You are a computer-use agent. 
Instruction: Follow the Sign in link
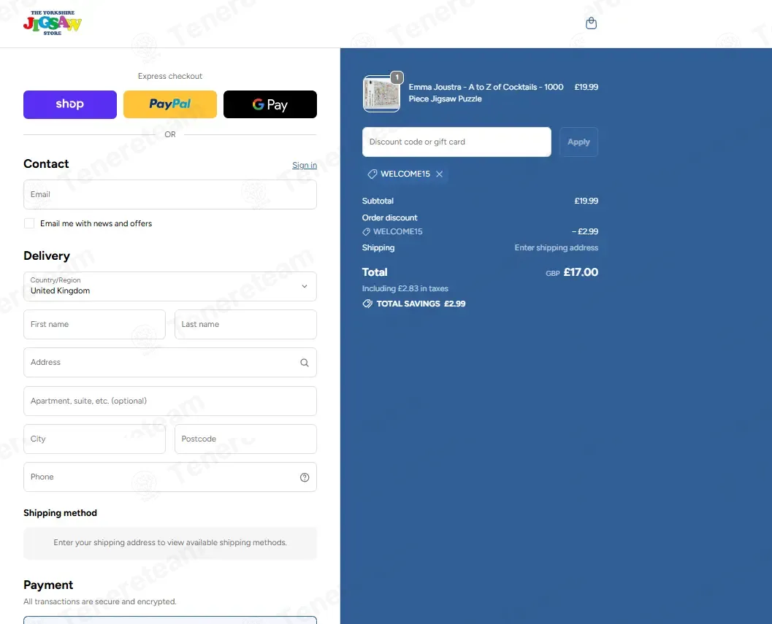pyautogui.click(x=305, y=166)
